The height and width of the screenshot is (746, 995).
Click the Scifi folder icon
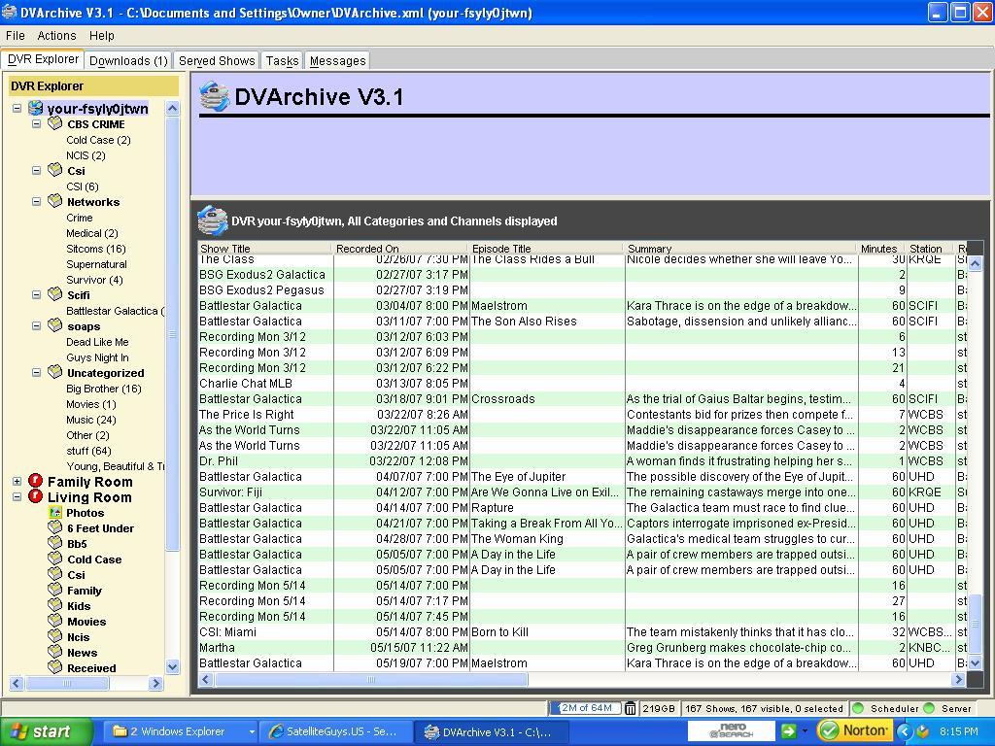(x=55, y=294)
